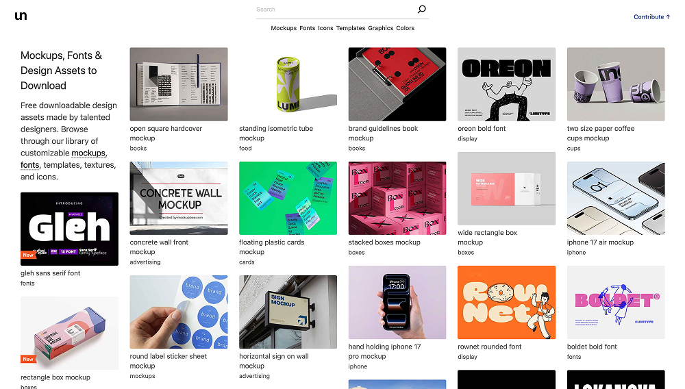
Task: Click the 'boldet bold font' title
Action: pyautogui.click(x=592, y=347)
